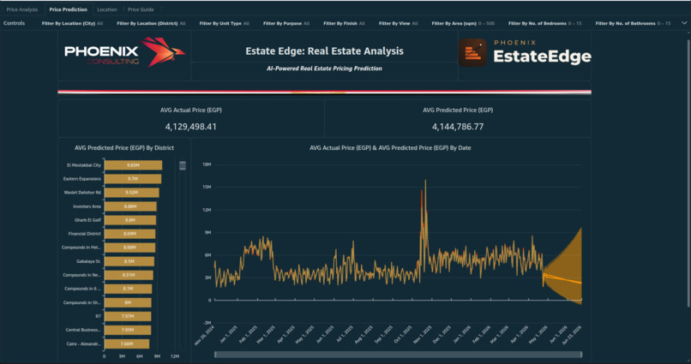Select the Cairo - Alexandr... 7.66M bar

coord(127,343)
